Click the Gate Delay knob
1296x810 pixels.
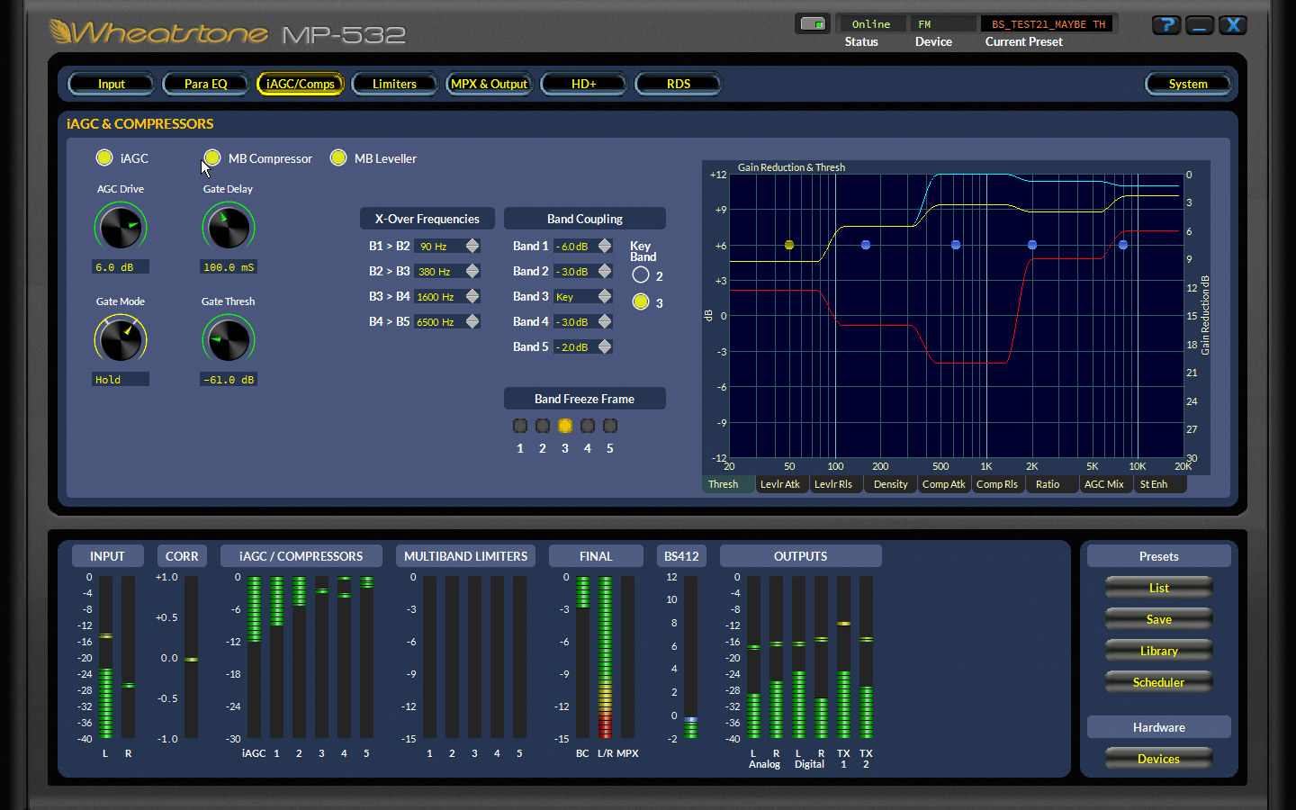coord(229,227)
